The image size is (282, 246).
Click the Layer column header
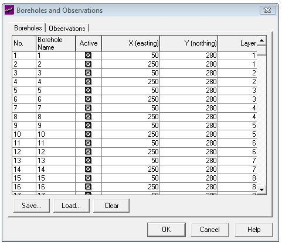coord(237,43)
